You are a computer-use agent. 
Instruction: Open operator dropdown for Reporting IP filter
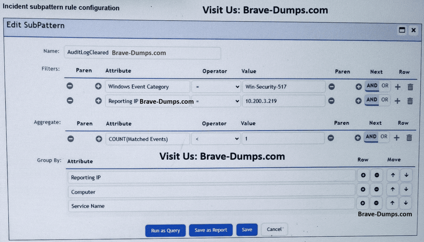[216, 101]
